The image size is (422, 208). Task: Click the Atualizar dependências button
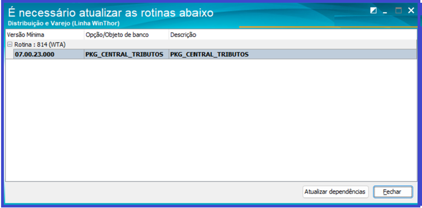(336, 192)
